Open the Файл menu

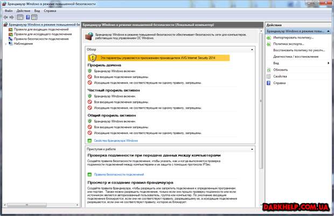click(9, 11)
